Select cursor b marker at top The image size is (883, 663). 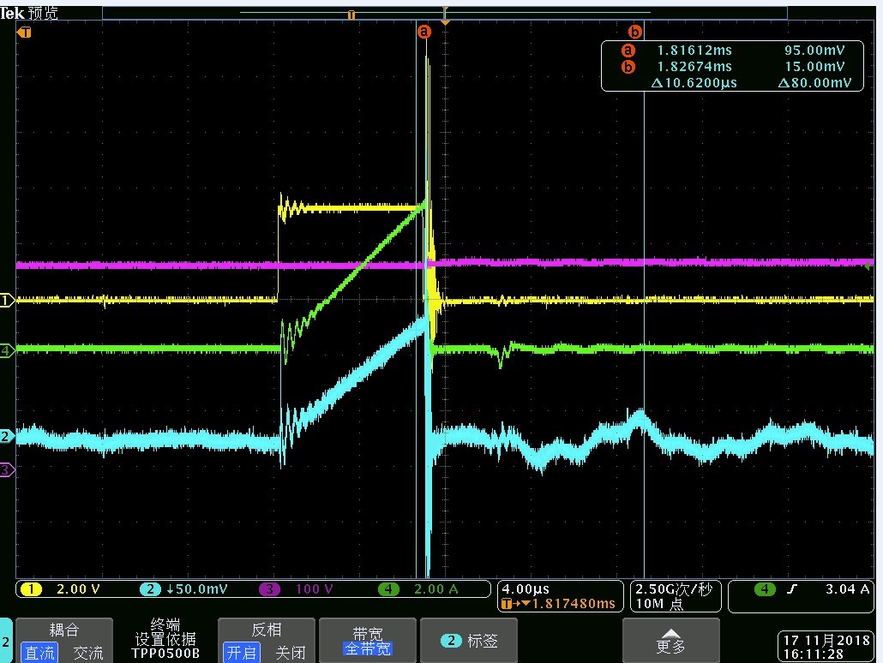coord(634,32)
